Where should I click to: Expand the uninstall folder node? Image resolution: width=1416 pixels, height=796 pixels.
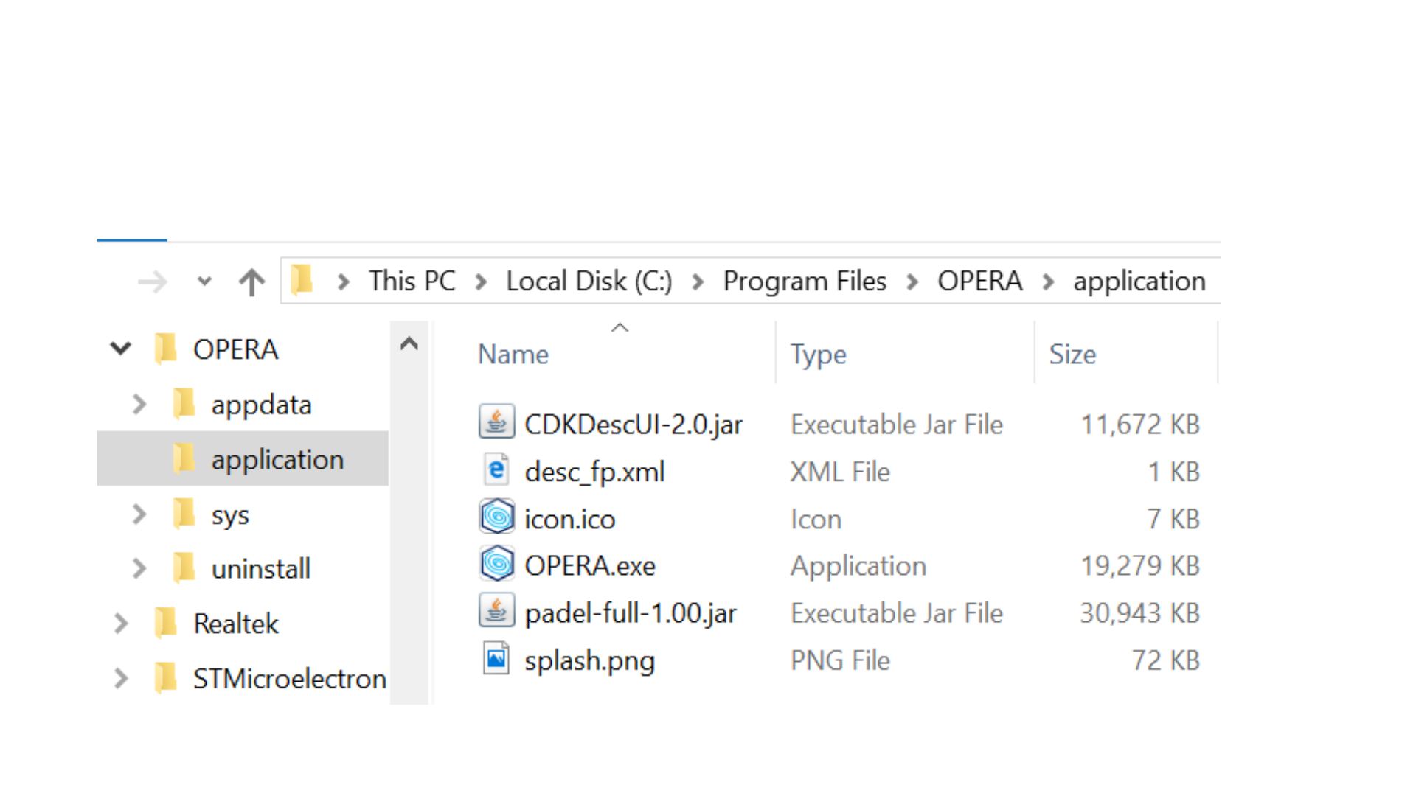[x=139, y=568]
